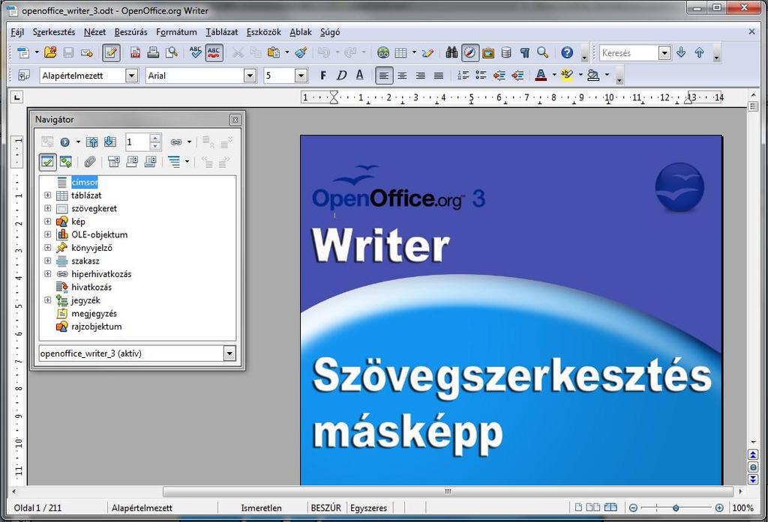The width and height of the screenshot is (768, 522).
Task: Select the Format Paintbrush tool
Action: pos(301,52)
